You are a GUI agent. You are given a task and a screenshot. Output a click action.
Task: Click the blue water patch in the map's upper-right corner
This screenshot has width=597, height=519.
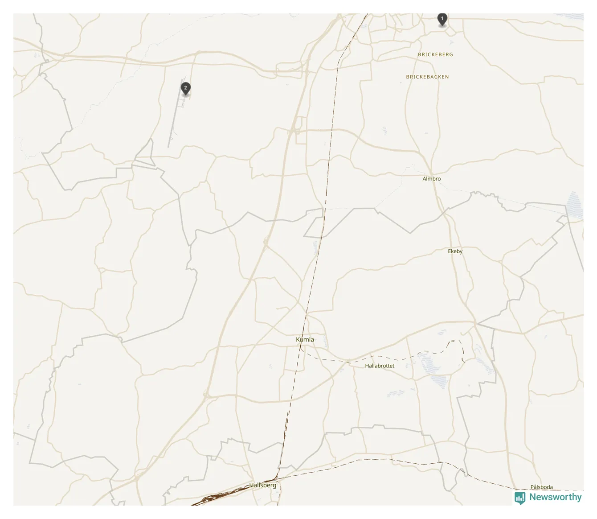click(x=575, y=16)
